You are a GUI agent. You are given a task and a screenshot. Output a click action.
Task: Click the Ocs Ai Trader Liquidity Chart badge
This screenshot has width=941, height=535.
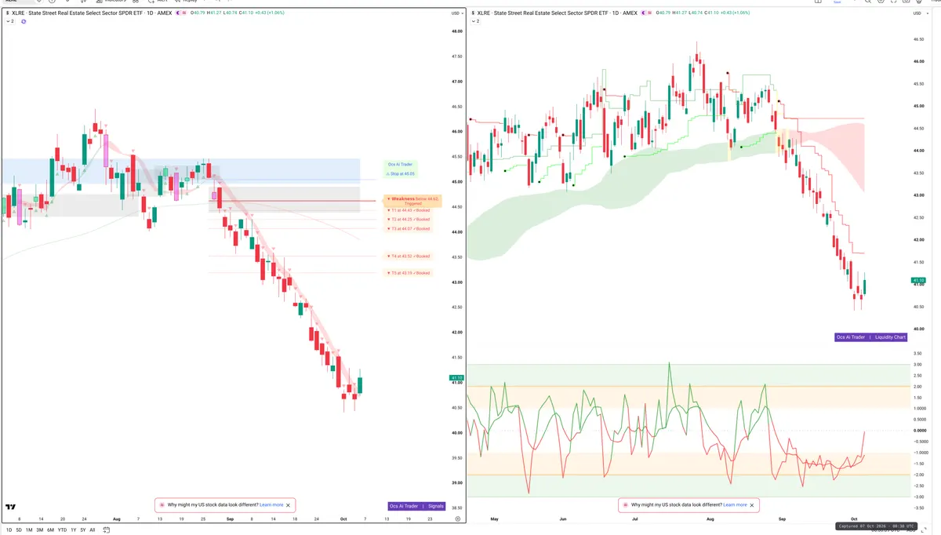[x=871, y=337]
